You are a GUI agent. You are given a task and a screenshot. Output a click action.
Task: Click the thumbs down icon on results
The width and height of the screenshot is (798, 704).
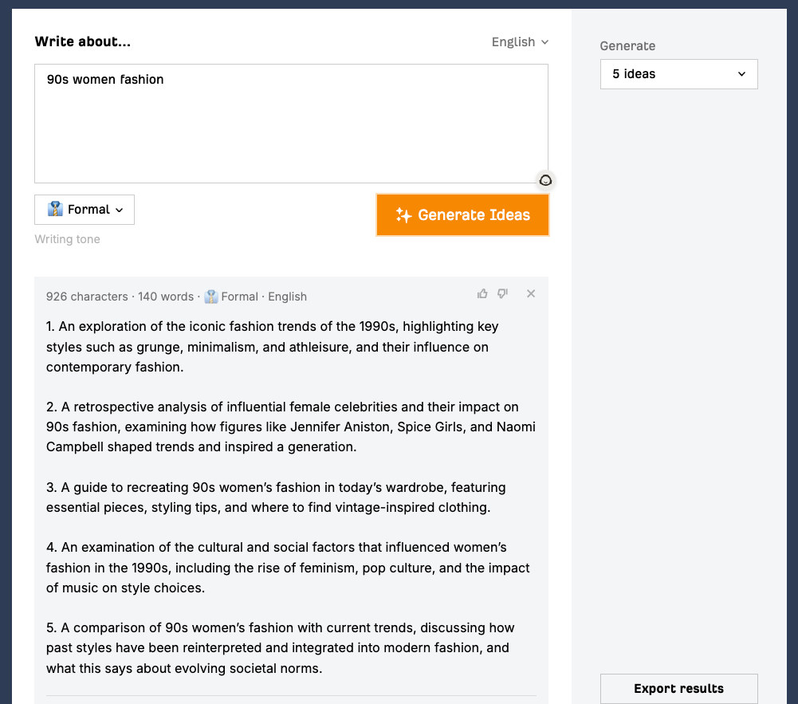tap(502, 294)
